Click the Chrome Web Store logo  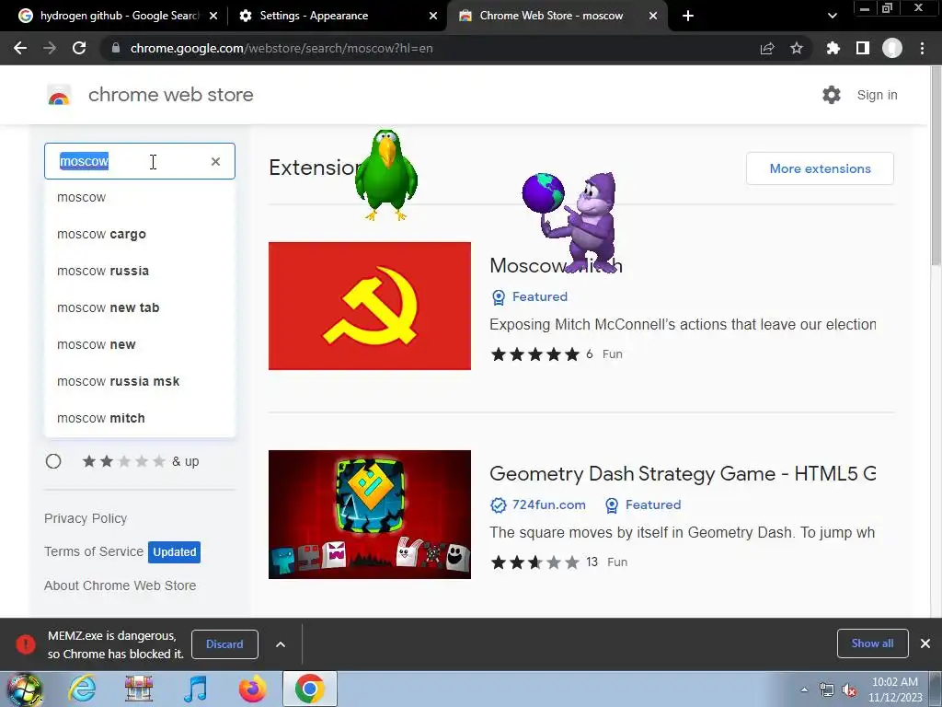click(59, 95)
